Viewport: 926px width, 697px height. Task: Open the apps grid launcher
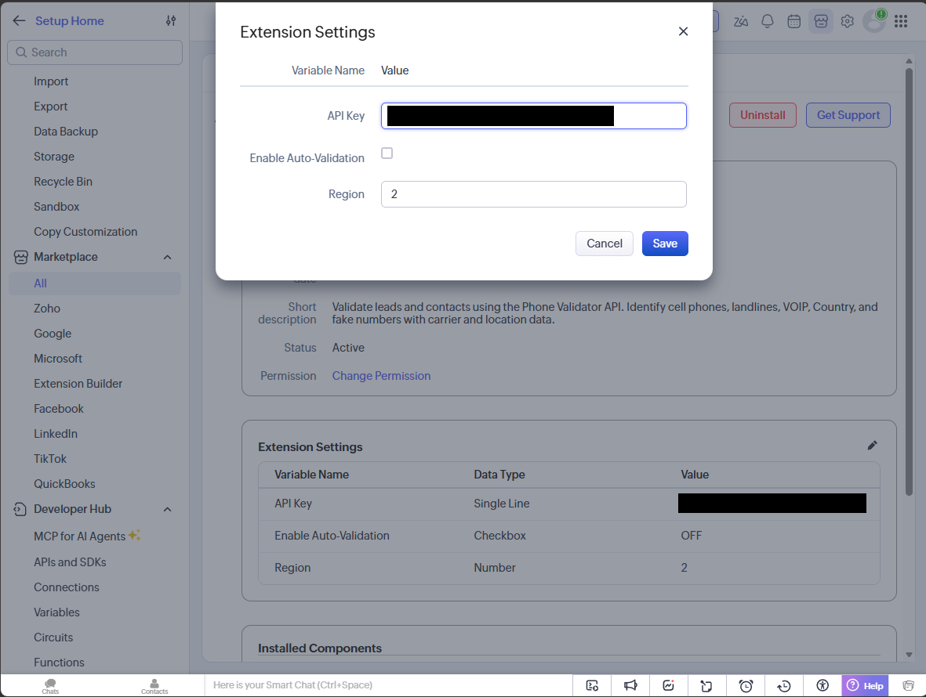(901, 22)
